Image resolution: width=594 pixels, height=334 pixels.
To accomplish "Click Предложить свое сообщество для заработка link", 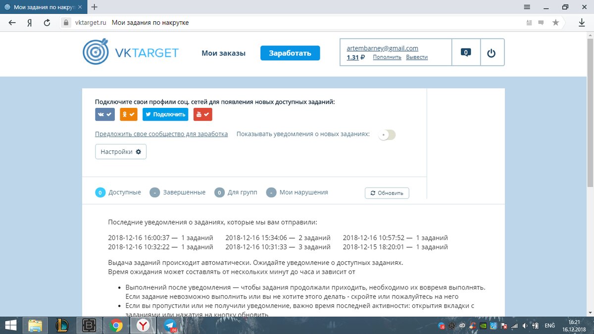I will pyautogui.click(x=161, y=134).
